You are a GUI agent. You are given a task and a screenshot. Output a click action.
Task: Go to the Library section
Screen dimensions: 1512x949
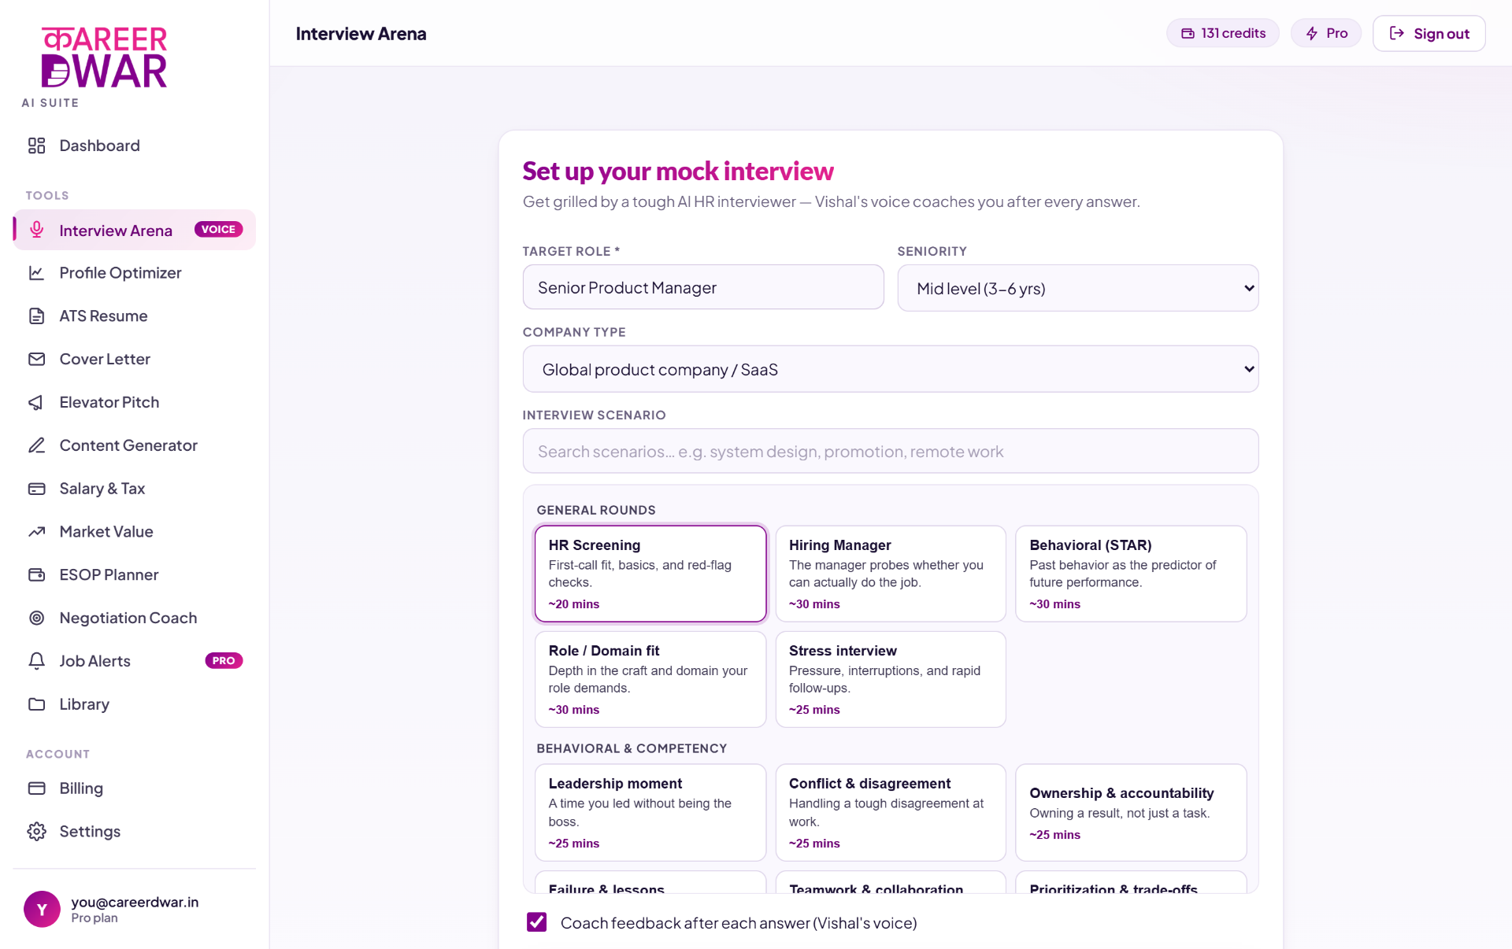click(x=134, y=704)
